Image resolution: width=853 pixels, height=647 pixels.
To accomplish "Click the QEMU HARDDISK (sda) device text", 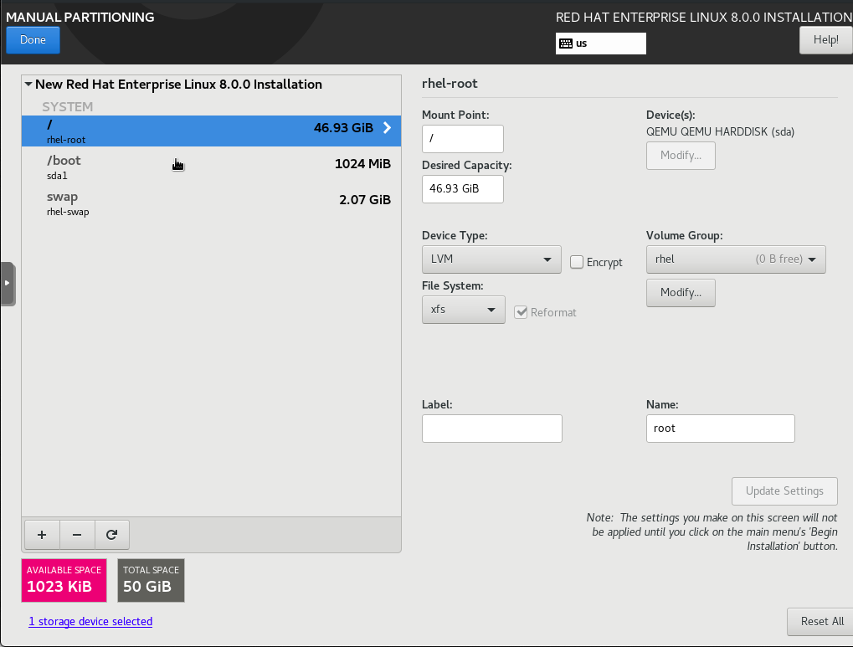I will 720,131.
